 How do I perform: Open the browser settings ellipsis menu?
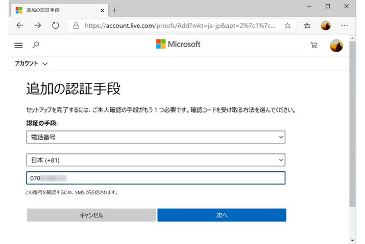[x=345, y=25]
